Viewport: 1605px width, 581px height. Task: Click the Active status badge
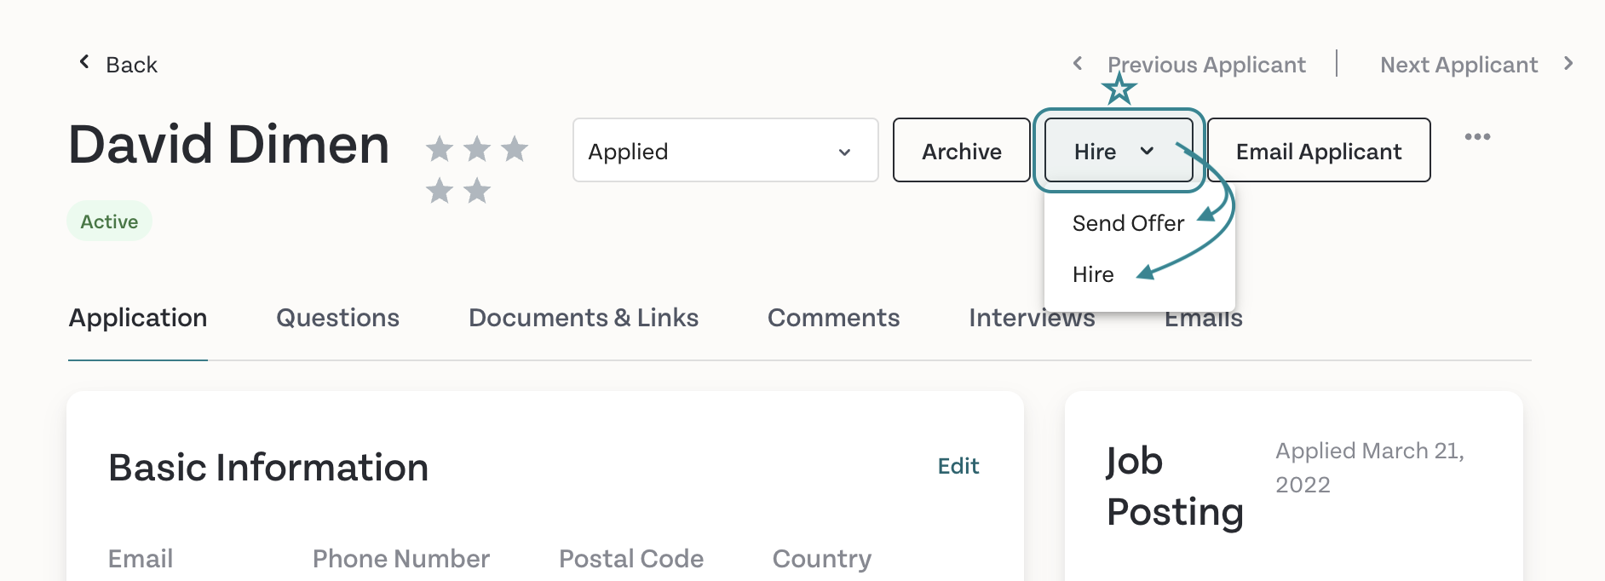pos(109,221)
